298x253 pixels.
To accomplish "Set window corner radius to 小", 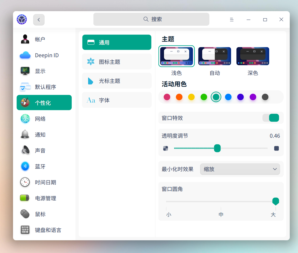I will [169, 215].
